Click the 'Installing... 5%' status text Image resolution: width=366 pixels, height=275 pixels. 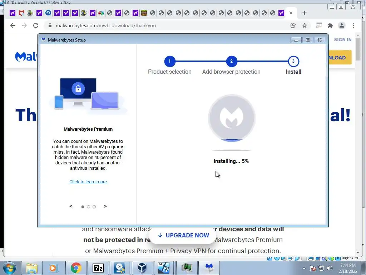point(231,161)
